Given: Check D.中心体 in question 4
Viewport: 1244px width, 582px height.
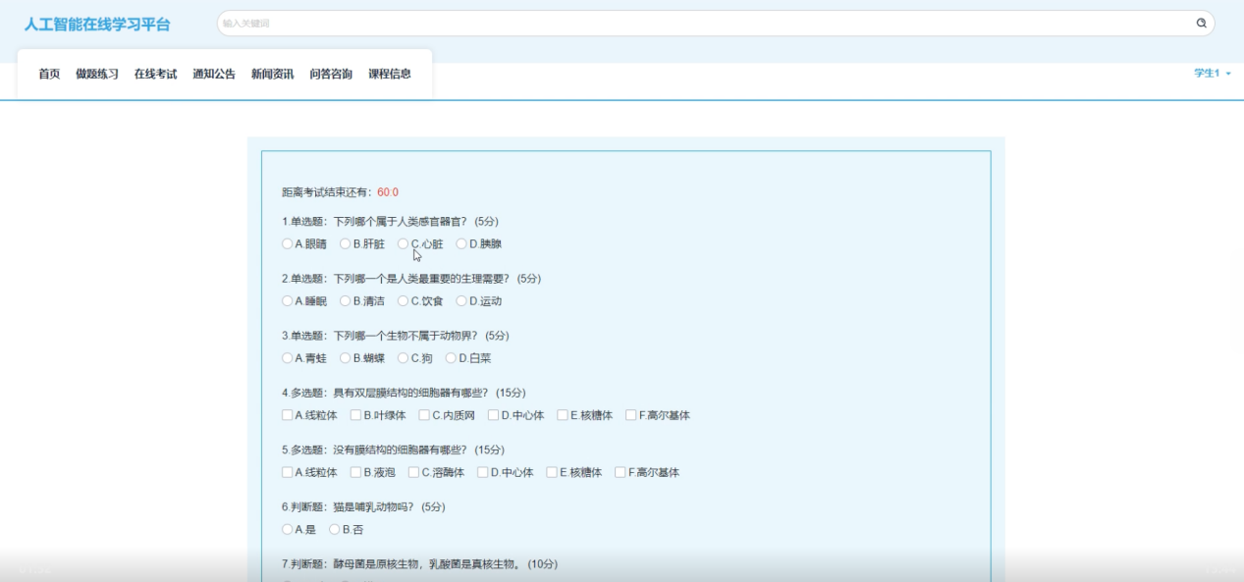Looking at the screenshot, I should pos(494,415).
